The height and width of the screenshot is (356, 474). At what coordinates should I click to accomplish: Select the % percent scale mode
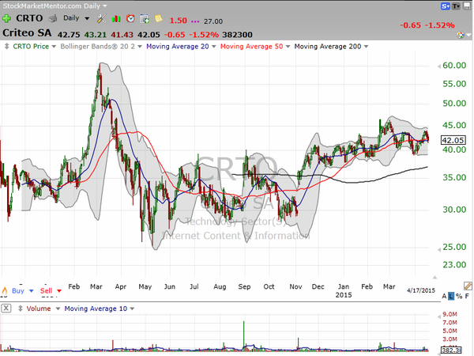click(x=459, y=296)
